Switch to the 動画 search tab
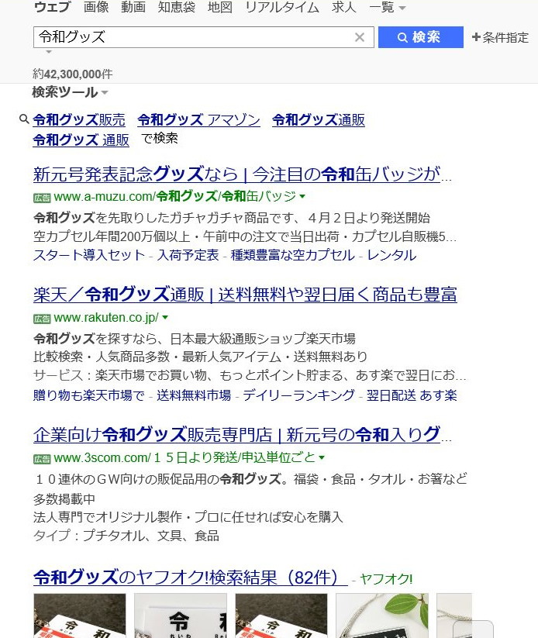Screen dimensions: 538x638 tap(133, 8)
